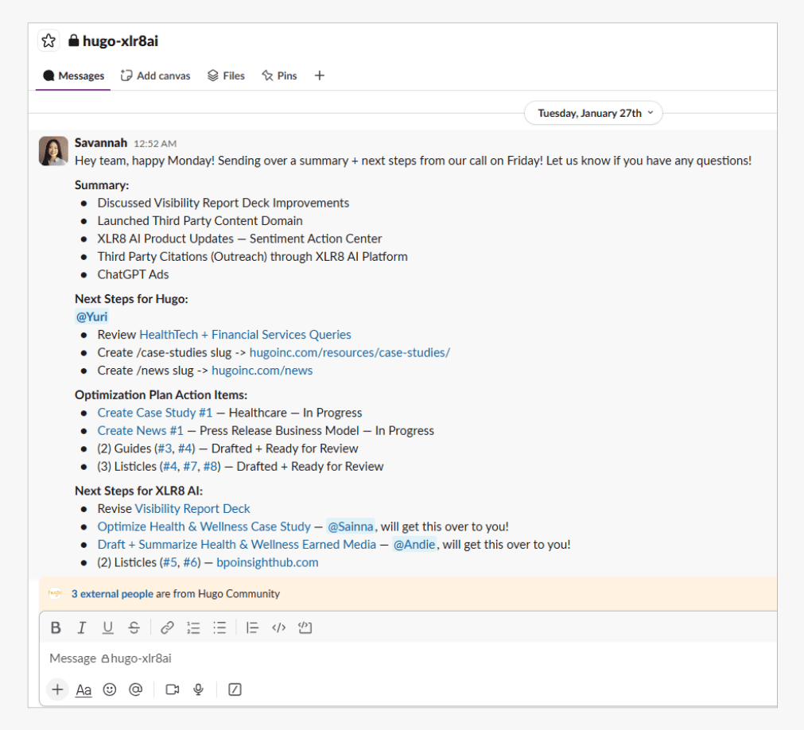Open the Tuesday, January 27th date dropdown
The height and width of the screenshot is (730, 804).
coord(592,113)
